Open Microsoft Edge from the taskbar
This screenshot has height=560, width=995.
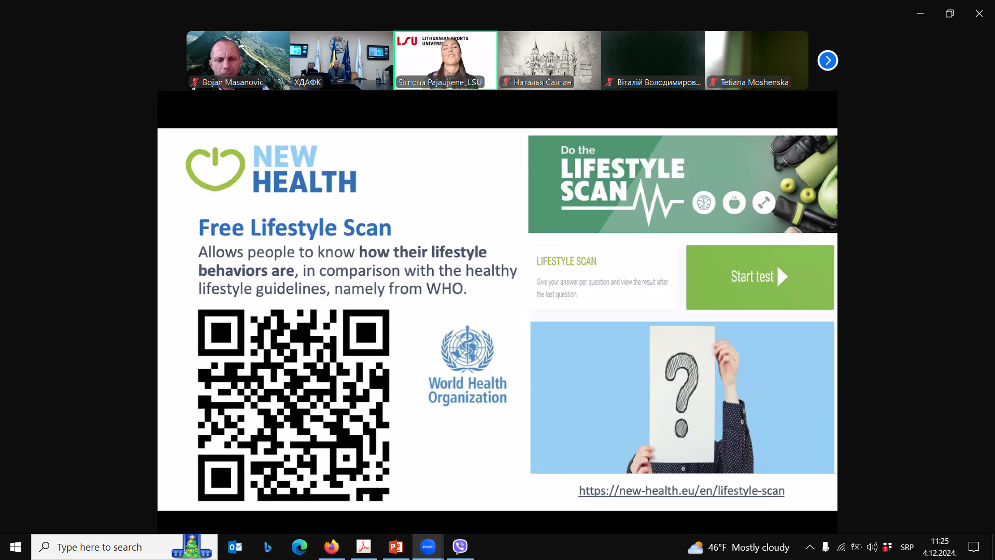pyautogui.click(x=300, y=547)
